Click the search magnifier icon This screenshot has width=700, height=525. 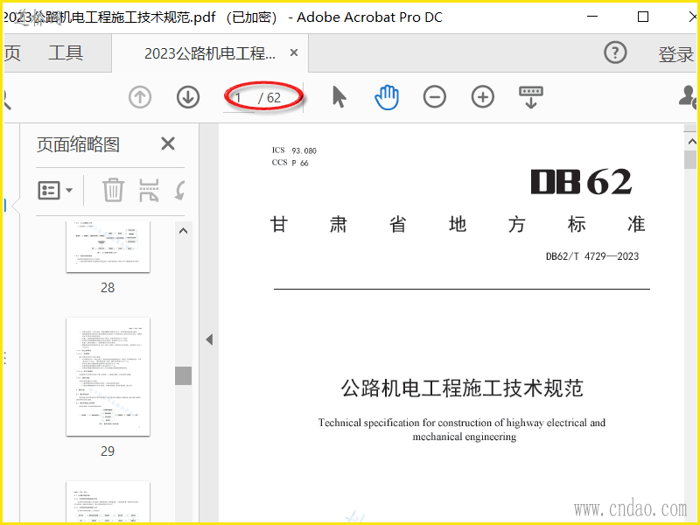click(x=6, y=99)
